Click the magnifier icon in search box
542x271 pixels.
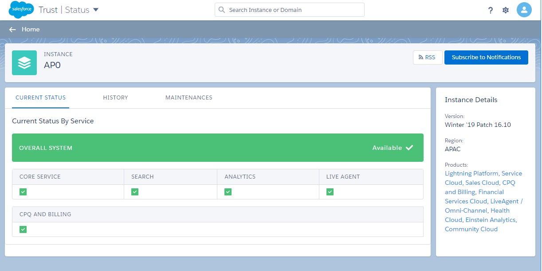click(222, 10)
